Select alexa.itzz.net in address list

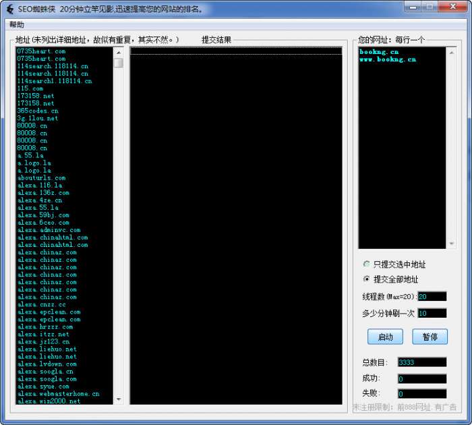tap(43, 335)
